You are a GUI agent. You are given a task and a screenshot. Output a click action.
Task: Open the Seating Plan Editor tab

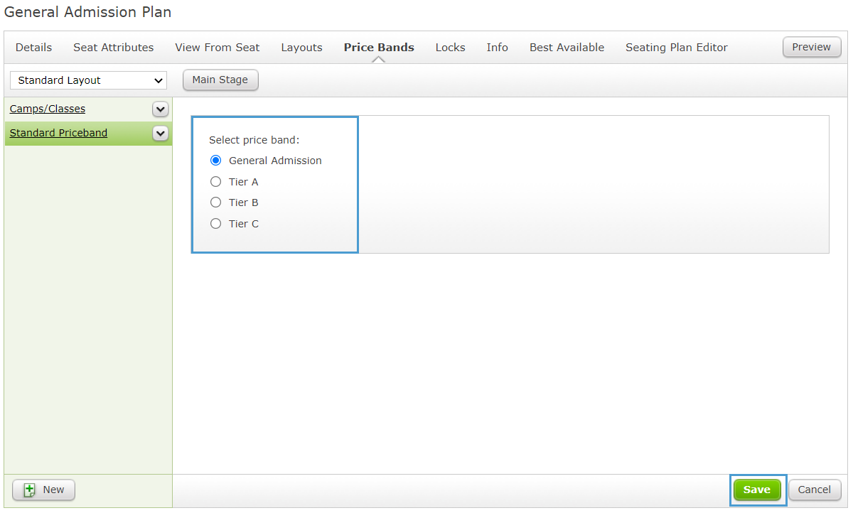(677, 48)
